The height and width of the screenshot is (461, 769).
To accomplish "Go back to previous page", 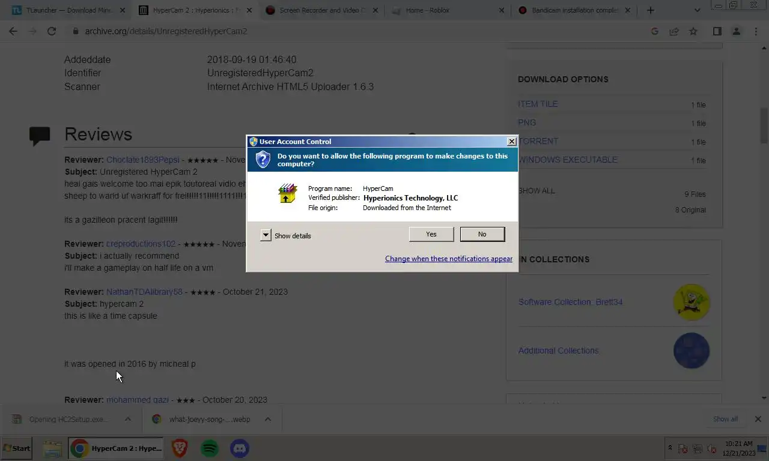I will [13, 31].
